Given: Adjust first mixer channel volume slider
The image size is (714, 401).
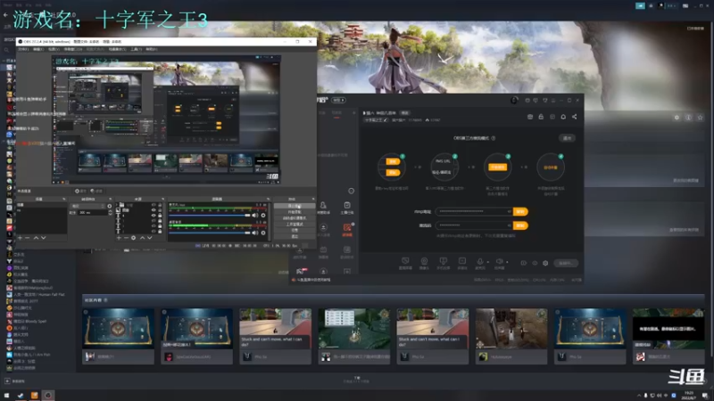Looking at the screenshot, I should tap(210, 216).
